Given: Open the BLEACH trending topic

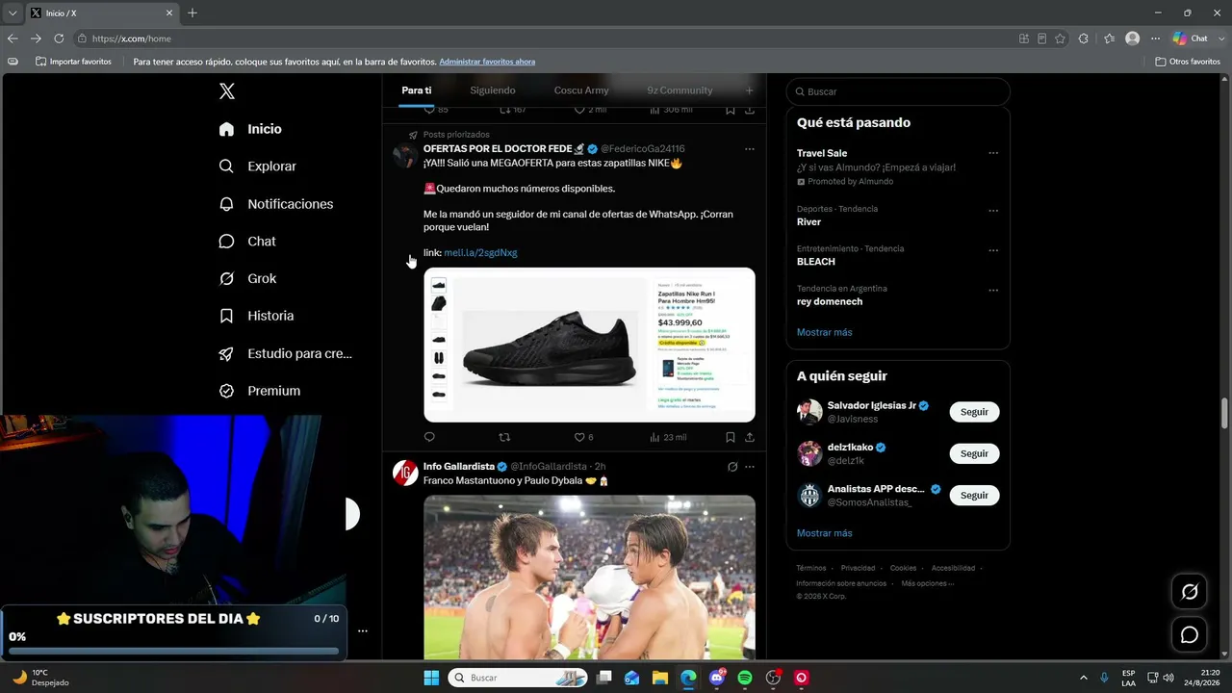Looking at the screenshot, I should pos(816,262).
